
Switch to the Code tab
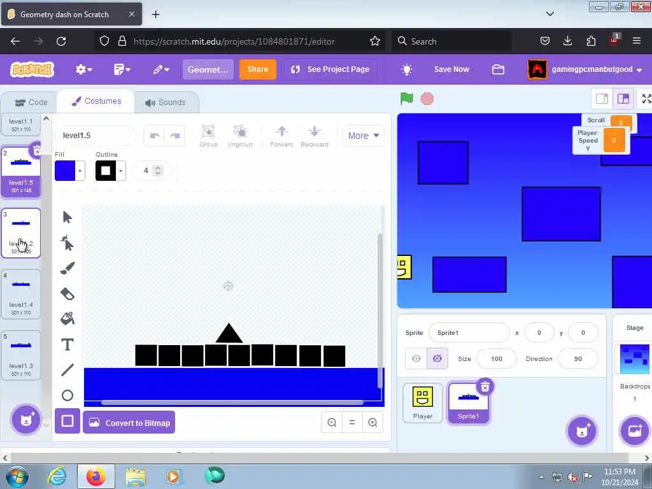(31, 103)
